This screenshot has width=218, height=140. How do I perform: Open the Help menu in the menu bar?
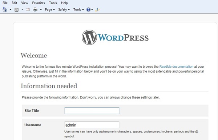pos(64,3)
